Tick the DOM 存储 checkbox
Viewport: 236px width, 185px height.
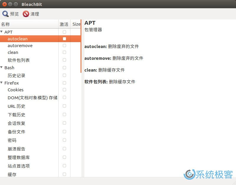coord(64,98)
